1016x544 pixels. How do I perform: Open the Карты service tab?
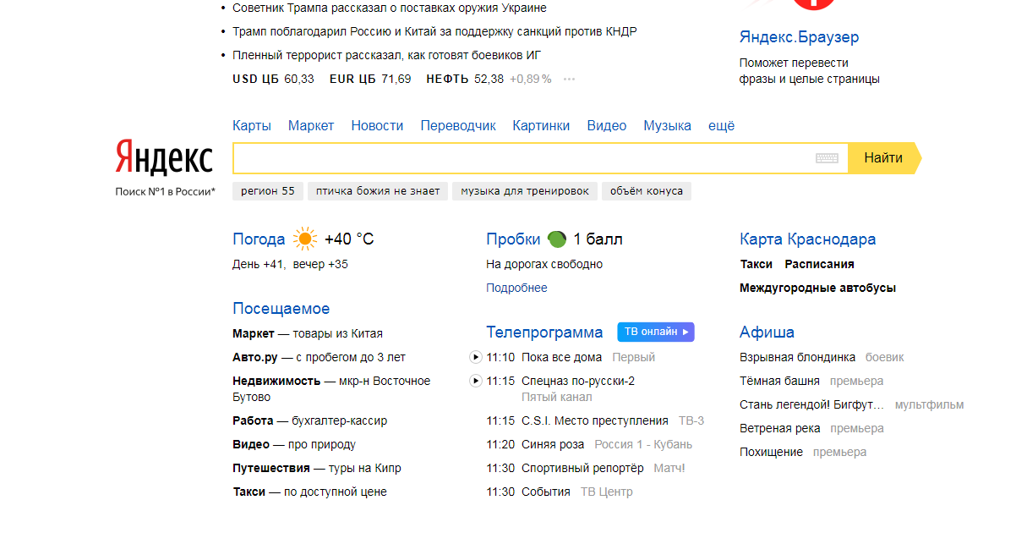click(252, 125)
